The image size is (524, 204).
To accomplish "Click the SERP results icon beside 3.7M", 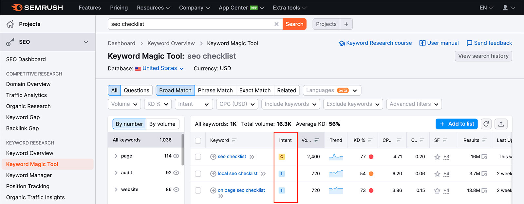I will (x=485, y=174).
